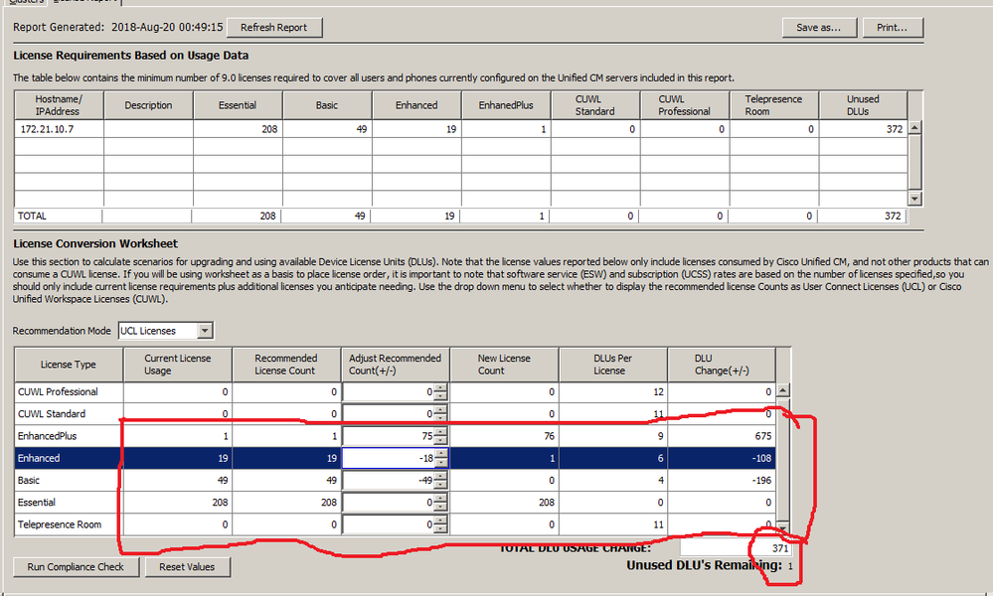Increase adjust count for Basic row
The height and width of the screenshot is (596, 993).
pyautogui.click(x=440, y=476)
